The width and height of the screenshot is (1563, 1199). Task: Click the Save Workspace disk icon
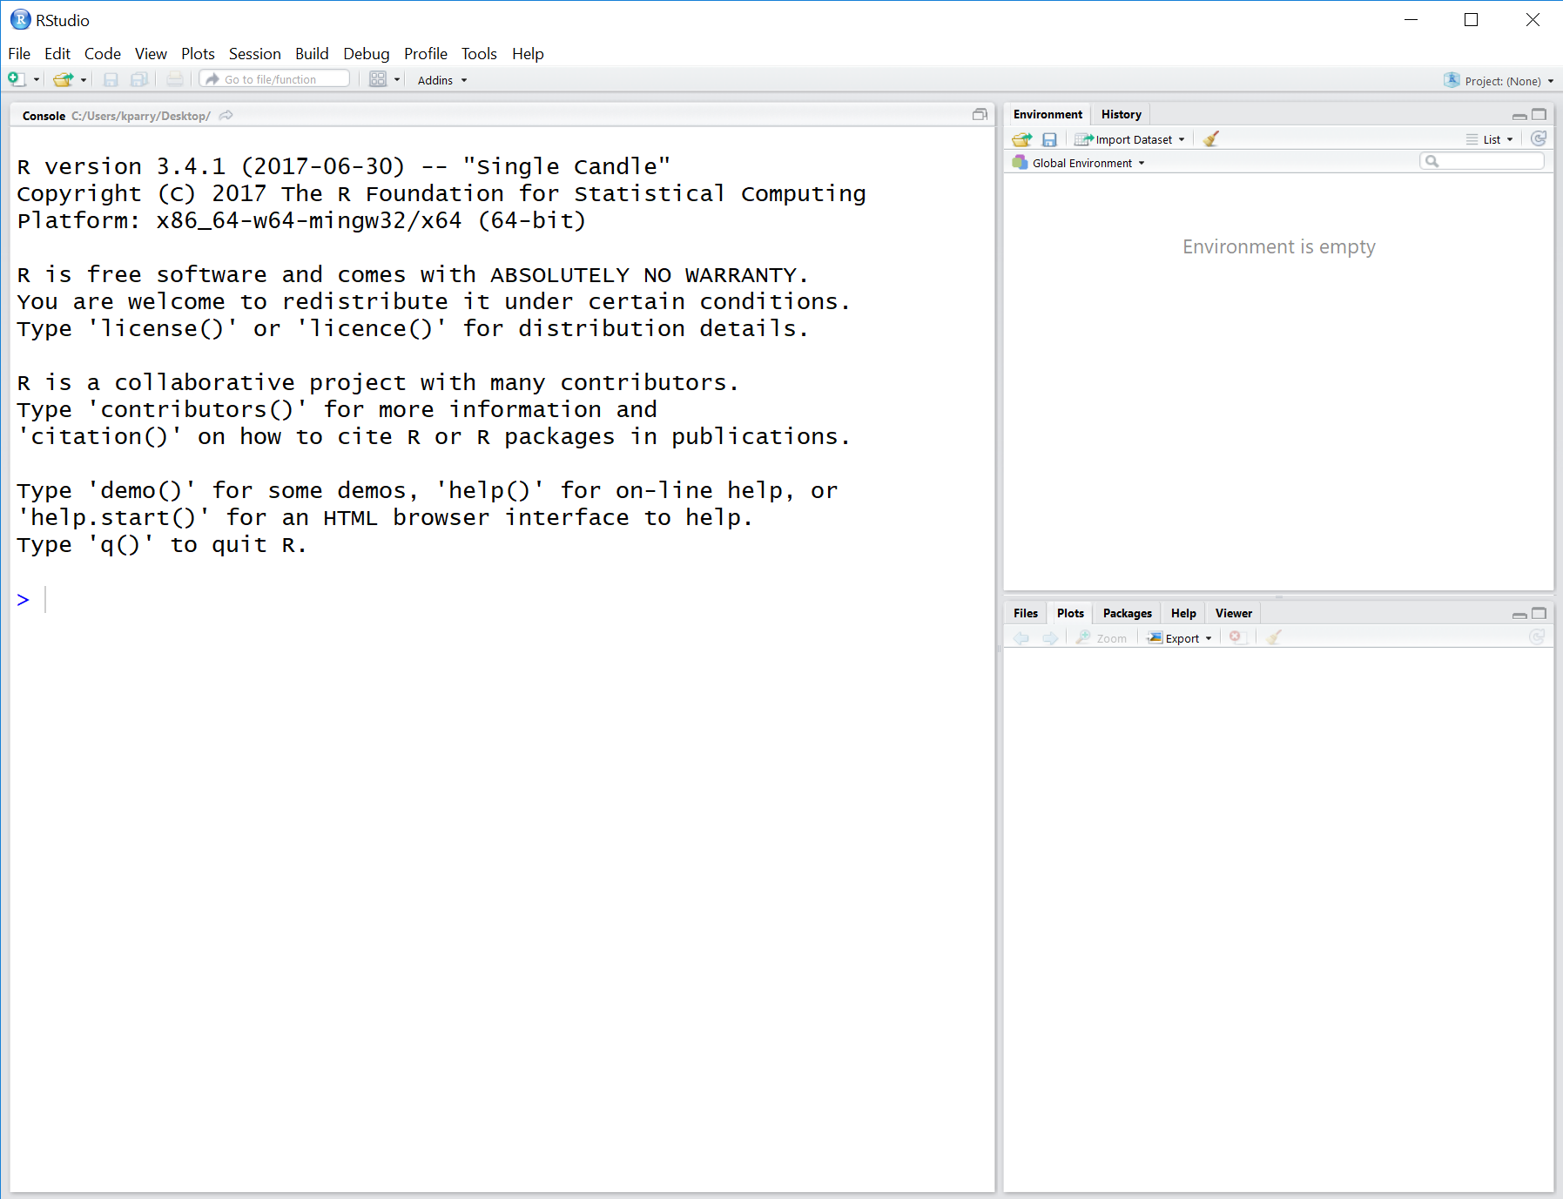[x=1049, y=139]
